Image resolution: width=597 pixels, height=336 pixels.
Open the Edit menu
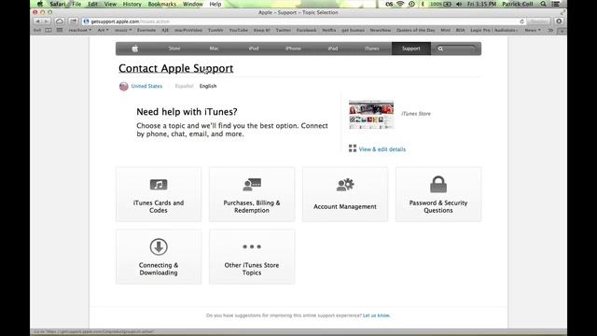tap(92, 4)
